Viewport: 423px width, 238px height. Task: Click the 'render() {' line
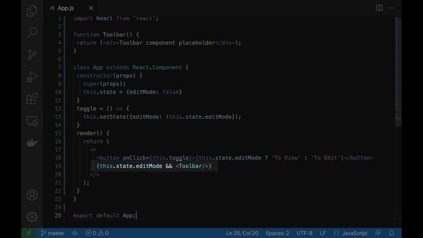93,133
